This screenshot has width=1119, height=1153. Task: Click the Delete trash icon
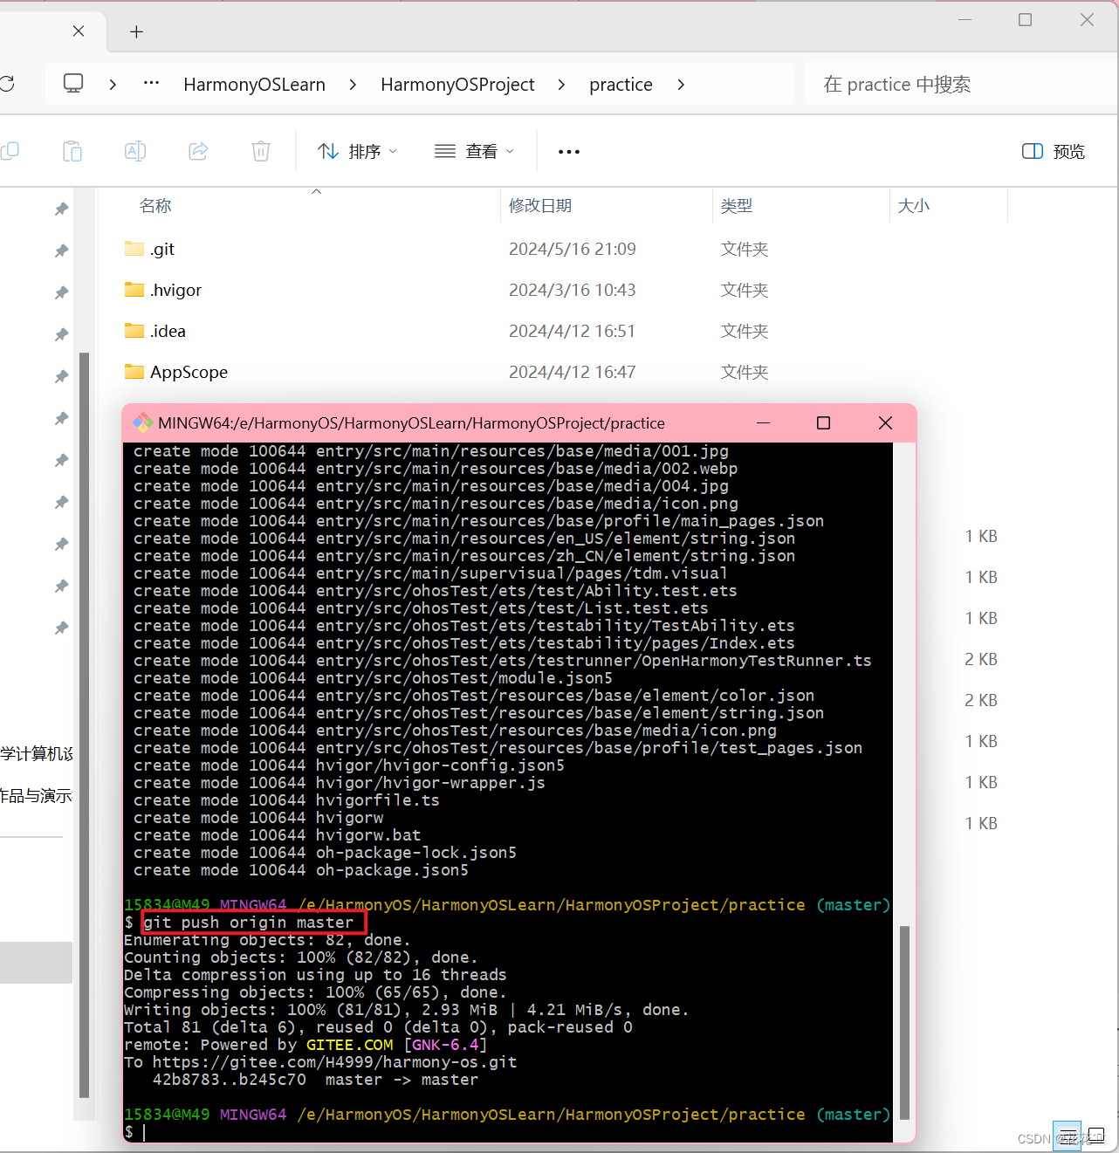tap(261, 151)
